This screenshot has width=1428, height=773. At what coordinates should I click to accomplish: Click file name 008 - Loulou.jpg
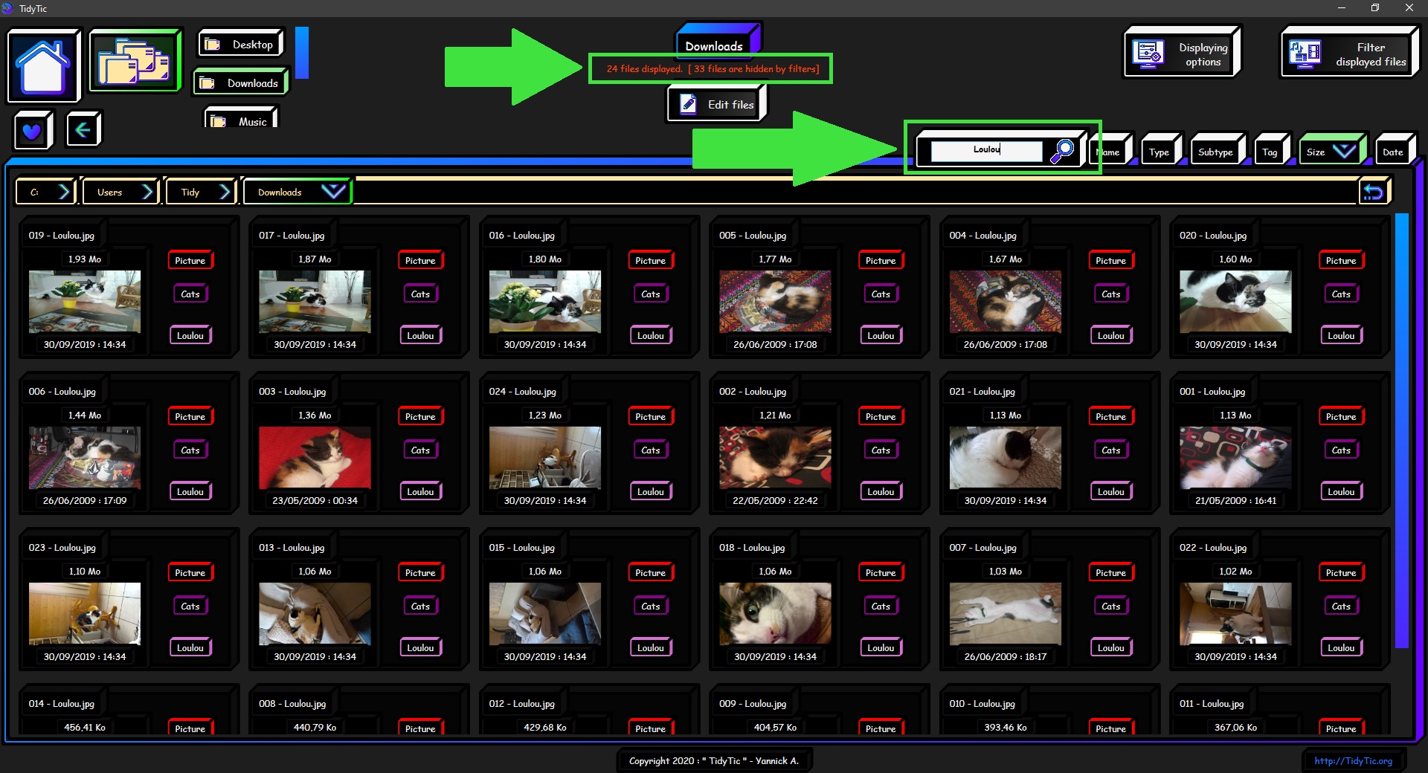tap(292, 704)
